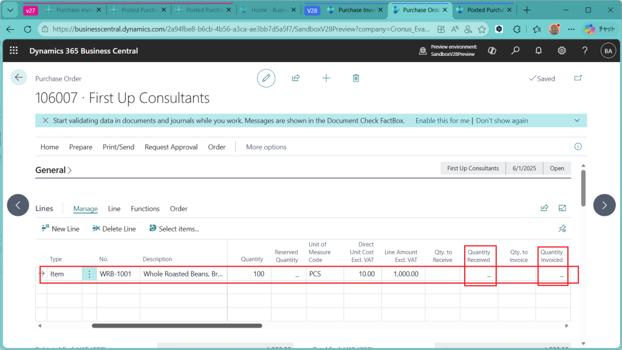Click the Quantity field showing 100
The image size is (622, 350).
(249, 274)
